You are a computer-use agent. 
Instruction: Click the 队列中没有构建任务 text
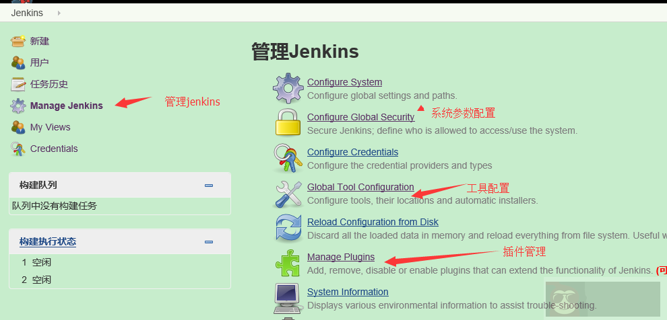(55, 206)
